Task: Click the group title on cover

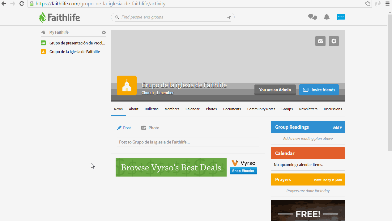Action: pyautogui.click(x=184, y=85)
